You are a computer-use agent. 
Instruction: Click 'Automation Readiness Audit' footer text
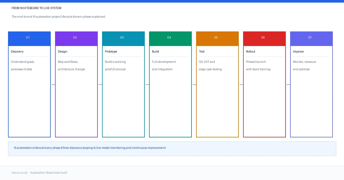point(49,173)
